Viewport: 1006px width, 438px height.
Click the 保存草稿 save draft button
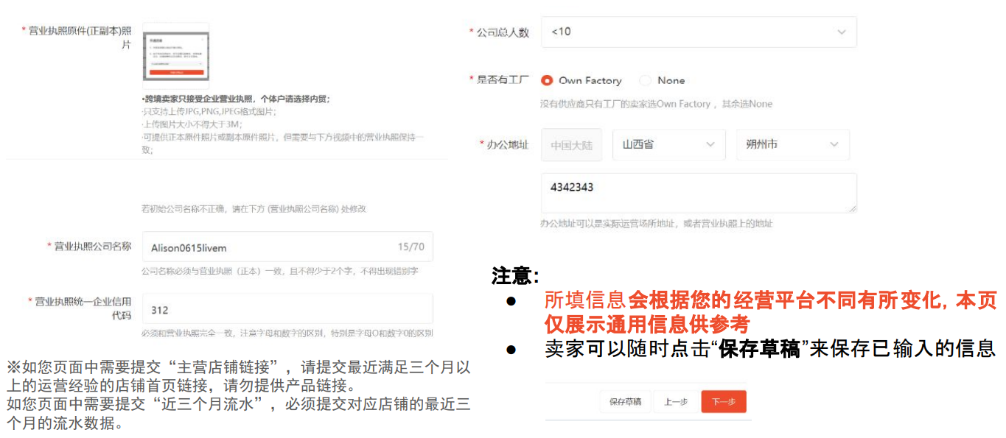point(624,402)
